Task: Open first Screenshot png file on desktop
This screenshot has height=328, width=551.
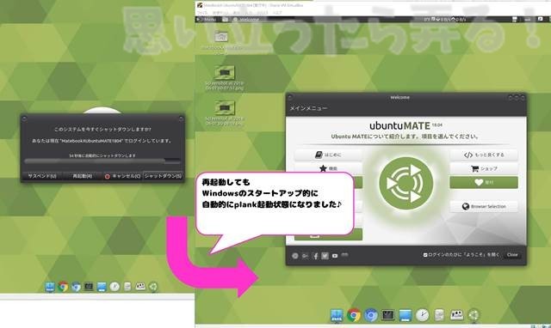Action: point(224,72)
